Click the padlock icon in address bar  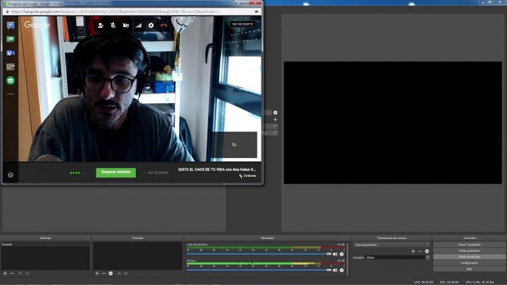tap(7, 11)
